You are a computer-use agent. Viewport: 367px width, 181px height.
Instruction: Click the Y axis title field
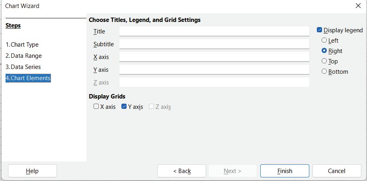(x=214, y=69)
